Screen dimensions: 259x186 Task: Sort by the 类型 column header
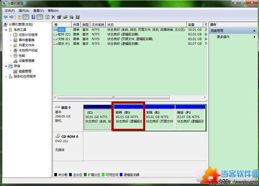(x=85, y=25)
